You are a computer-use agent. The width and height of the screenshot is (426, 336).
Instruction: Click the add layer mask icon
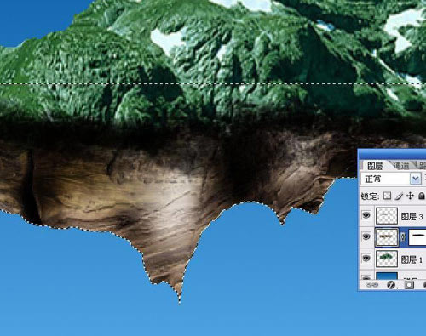tap(409, 285)
